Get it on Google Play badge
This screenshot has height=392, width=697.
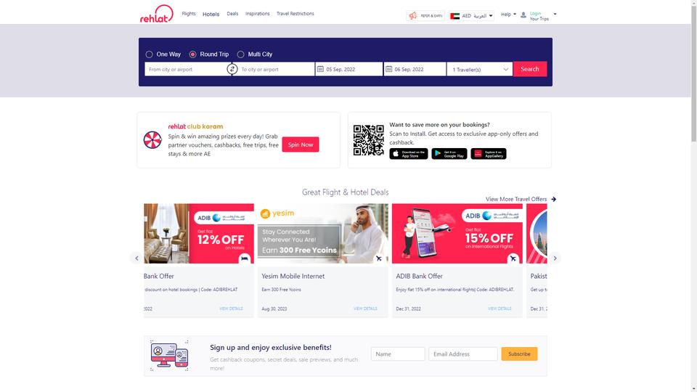[x=449, y=154]
